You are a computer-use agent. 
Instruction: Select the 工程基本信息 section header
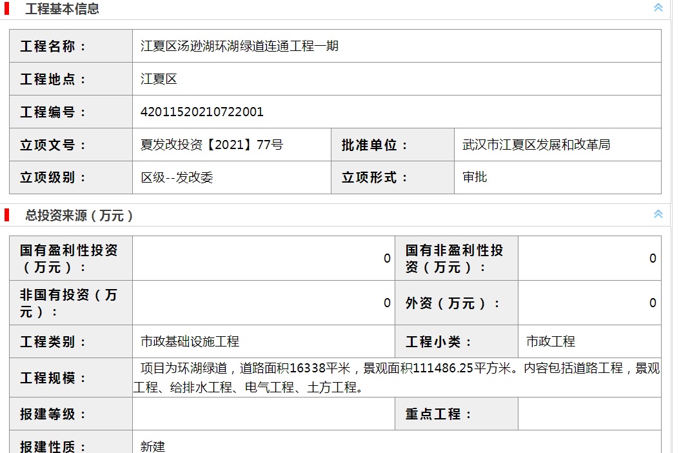click(x=62, y=9)
